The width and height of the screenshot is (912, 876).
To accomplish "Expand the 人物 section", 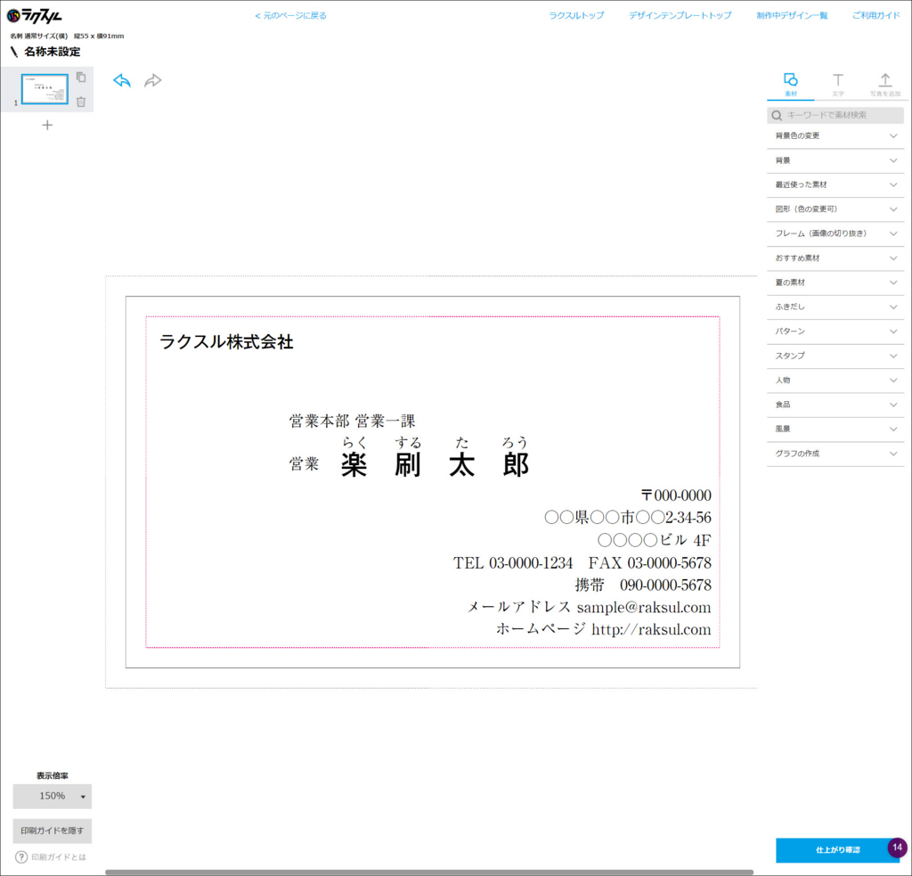I will point(835,381).
